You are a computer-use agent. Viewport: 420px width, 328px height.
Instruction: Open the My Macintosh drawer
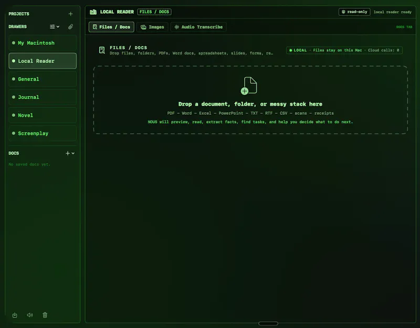point(43,43)
